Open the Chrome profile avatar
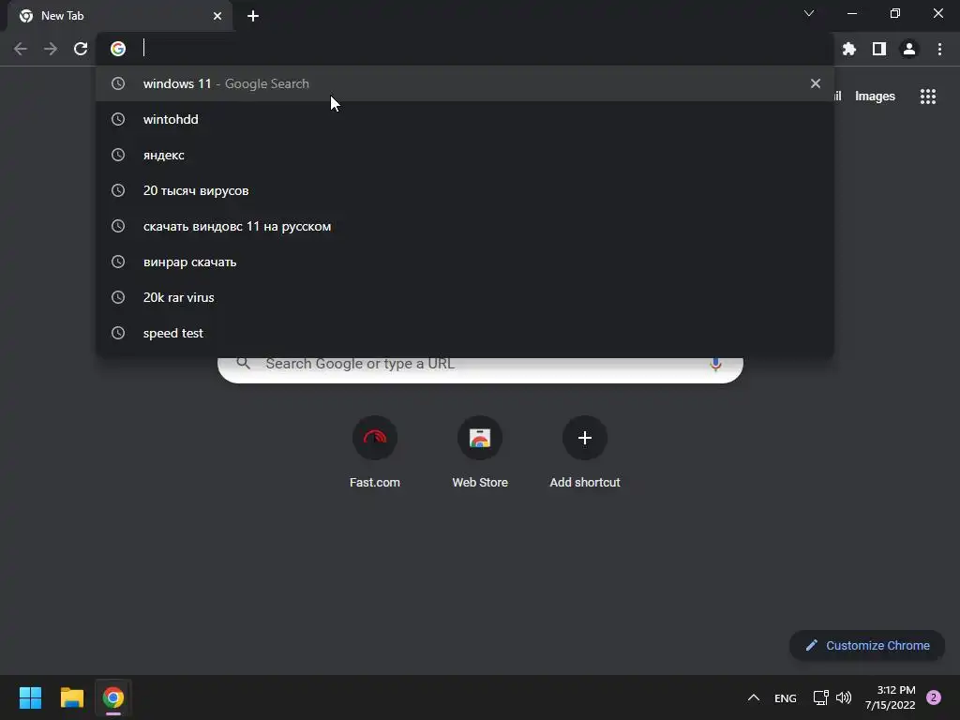Viewport: 960px width, 720px height. click(x=909, y=49)
